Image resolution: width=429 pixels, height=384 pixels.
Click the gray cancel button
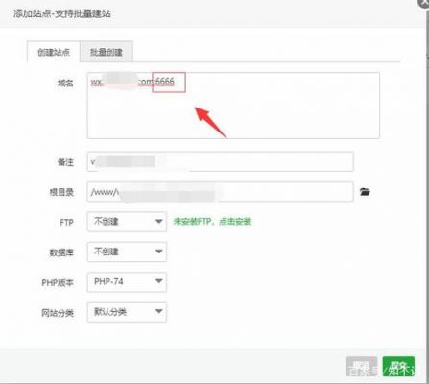coord(362,367)
